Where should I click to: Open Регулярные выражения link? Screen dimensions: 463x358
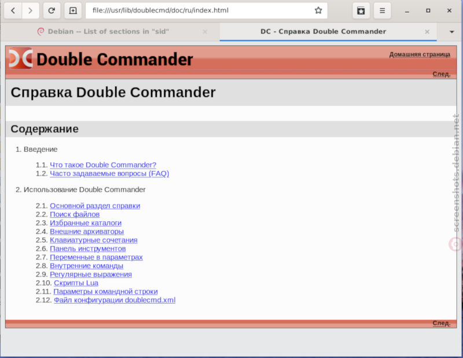pos(91,275)
